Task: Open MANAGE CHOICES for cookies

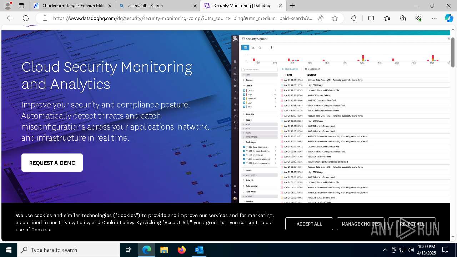Action: 361,224
